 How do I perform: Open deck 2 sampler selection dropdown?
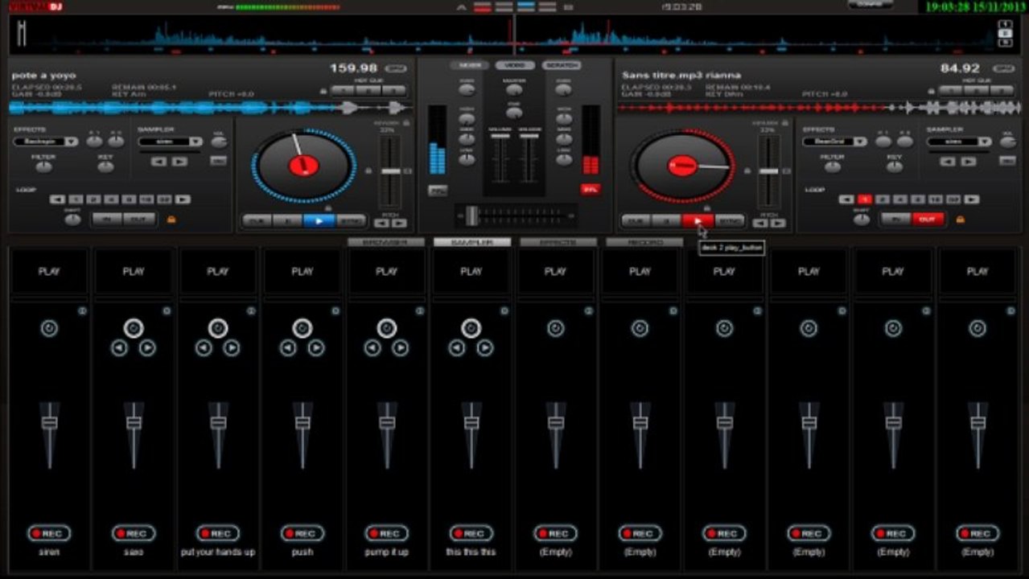(x=959, y=142)
